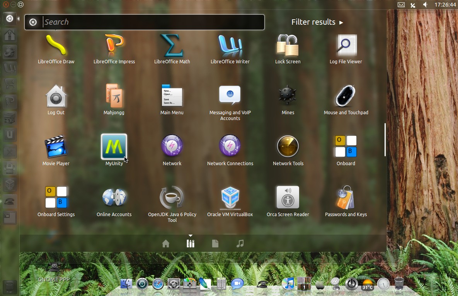
Task: Open GNOME PPP desktop shortcut
Action: point(54,273)
